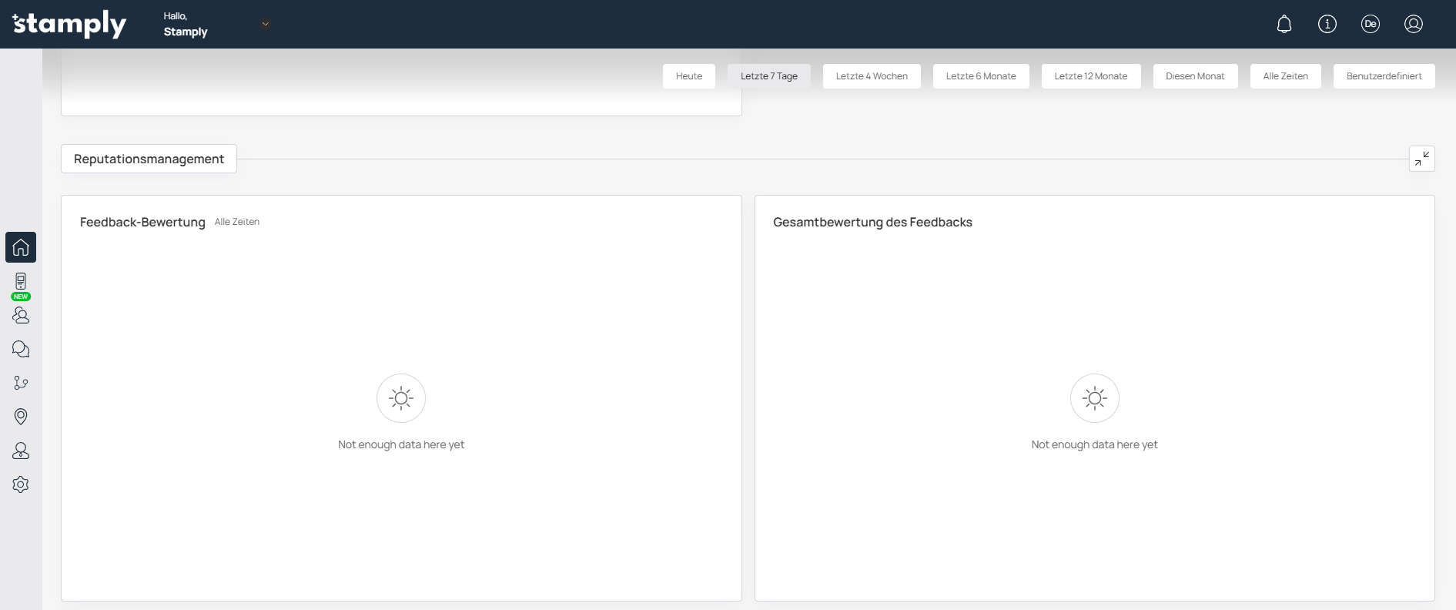Select the Heute time filter
This screenshot has width=1456, height=610.
(x=689, y=76)
